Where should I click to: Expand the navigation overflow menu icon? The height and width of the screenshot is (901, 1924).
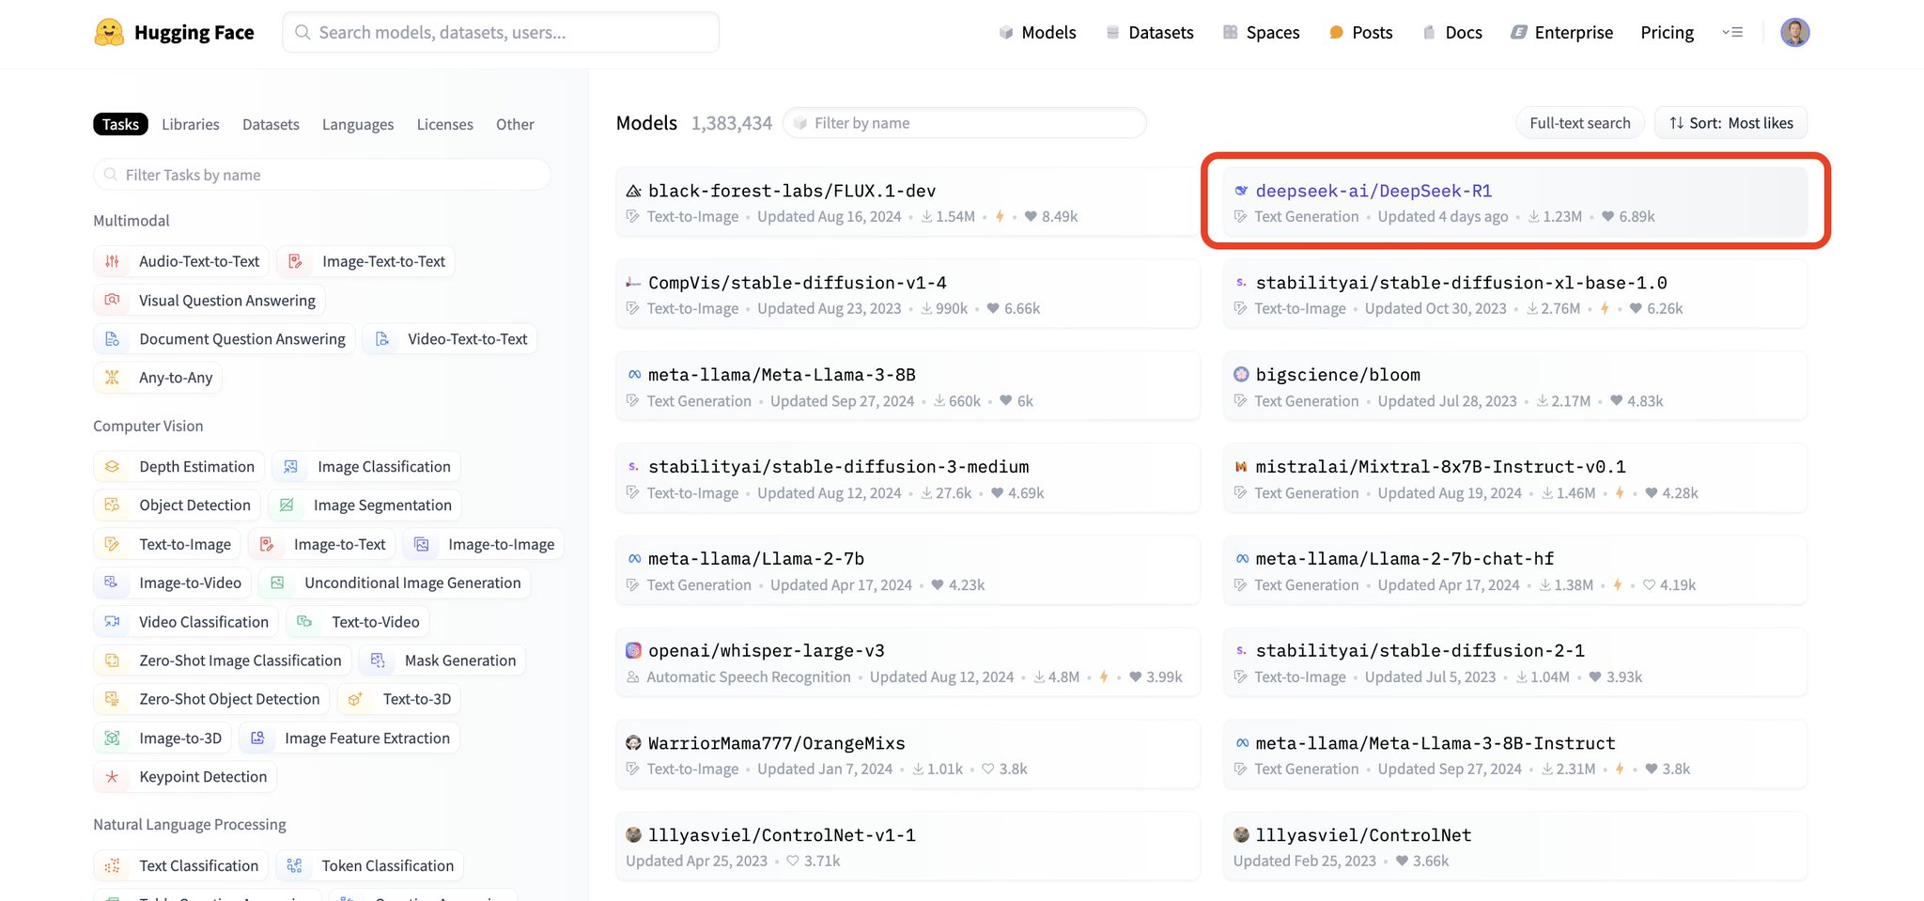click(x=1732, y=33)
